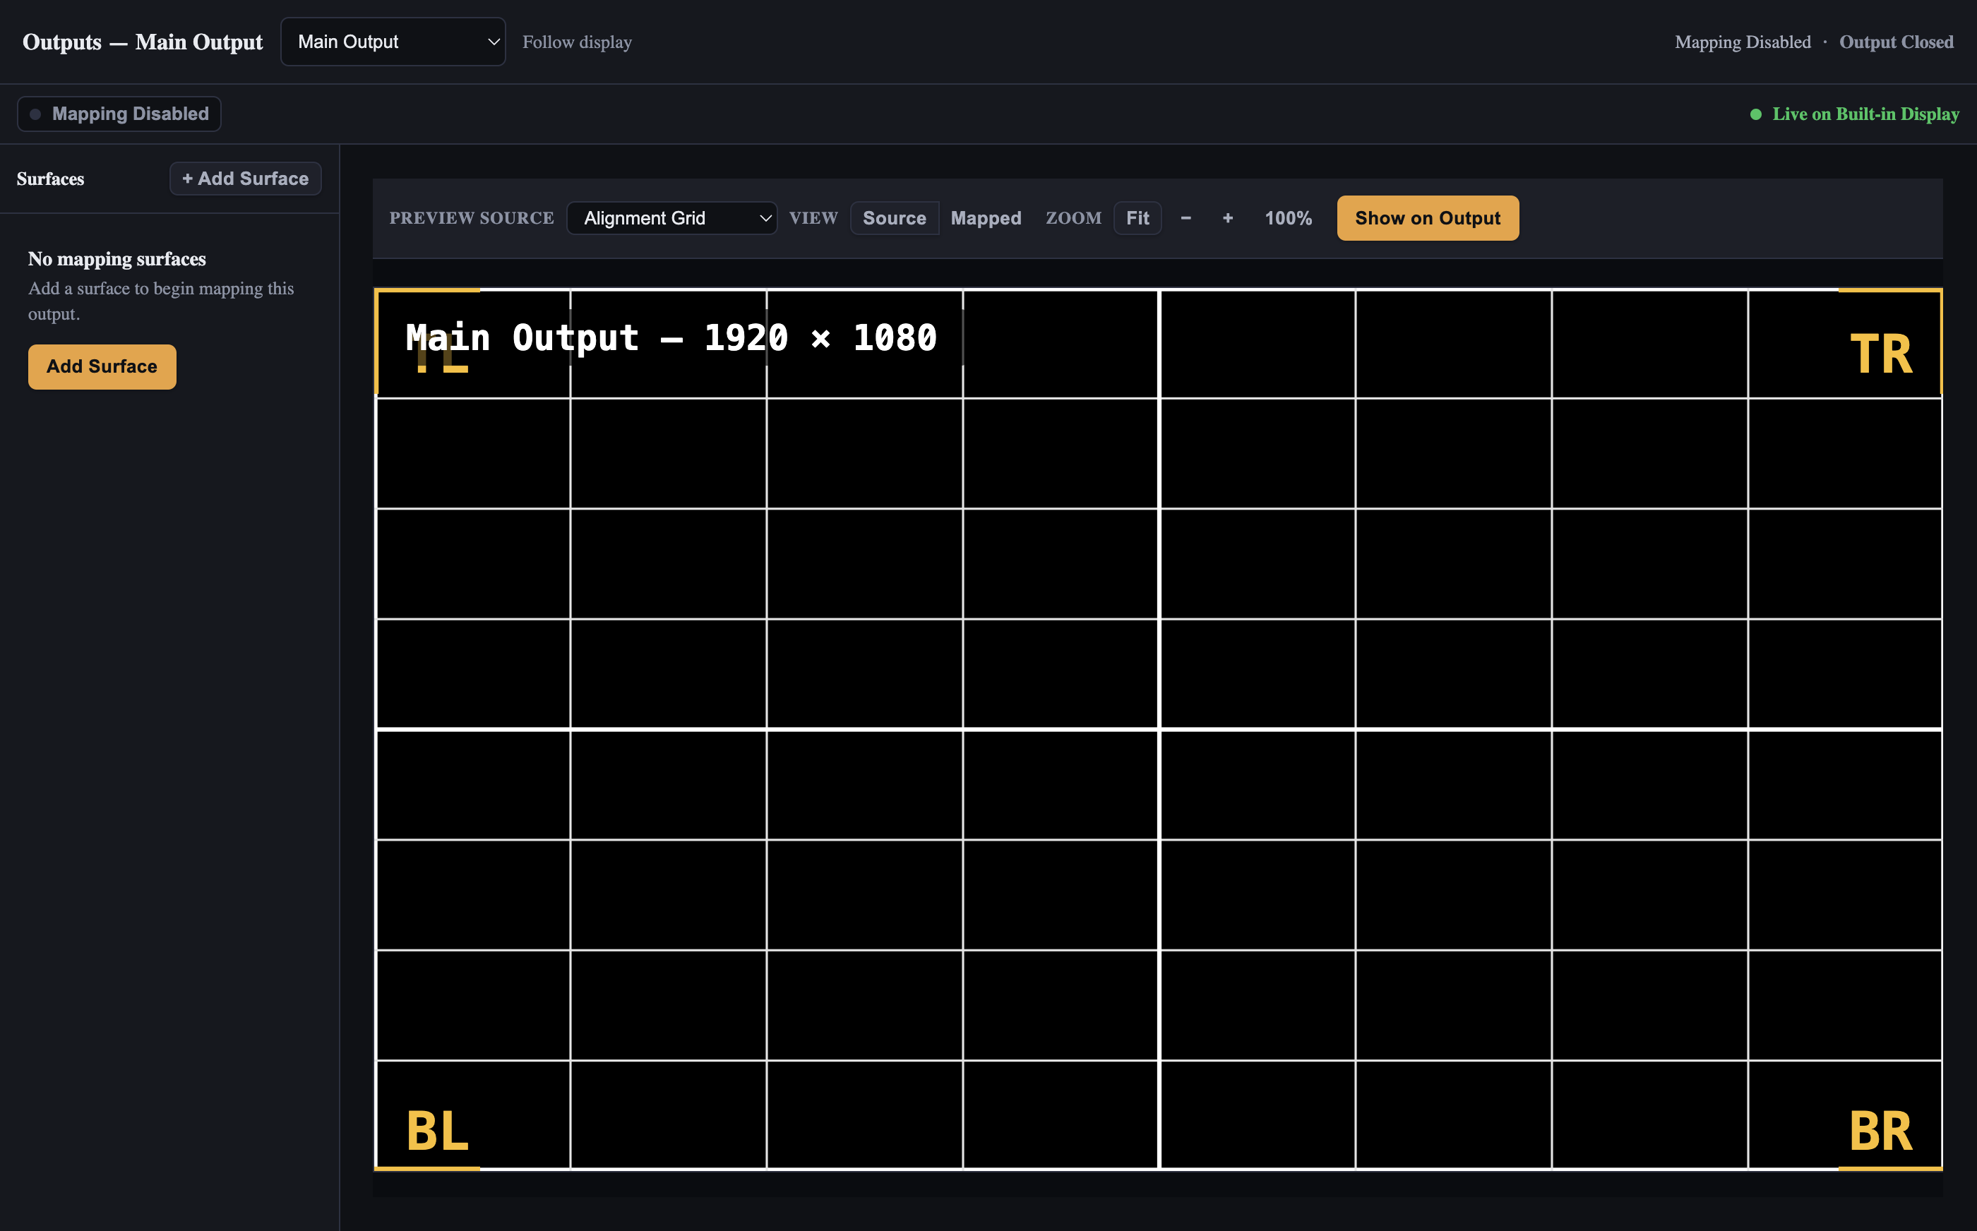Click the Main Output — 1920 × 1080 label
Viewport: 1977px width, 1231px height.
click(671, 337)
